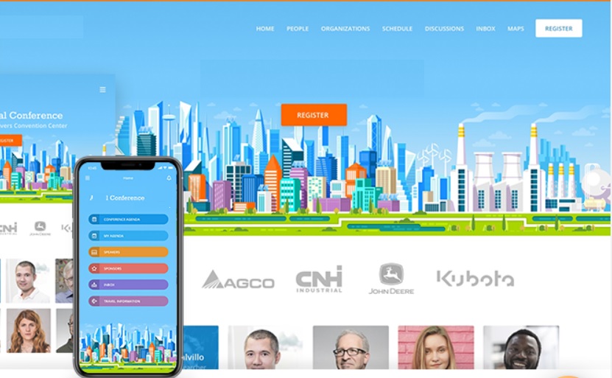Select the red-haired woman photo on tablet
This screenshot has width=612, height=378.
28,331
